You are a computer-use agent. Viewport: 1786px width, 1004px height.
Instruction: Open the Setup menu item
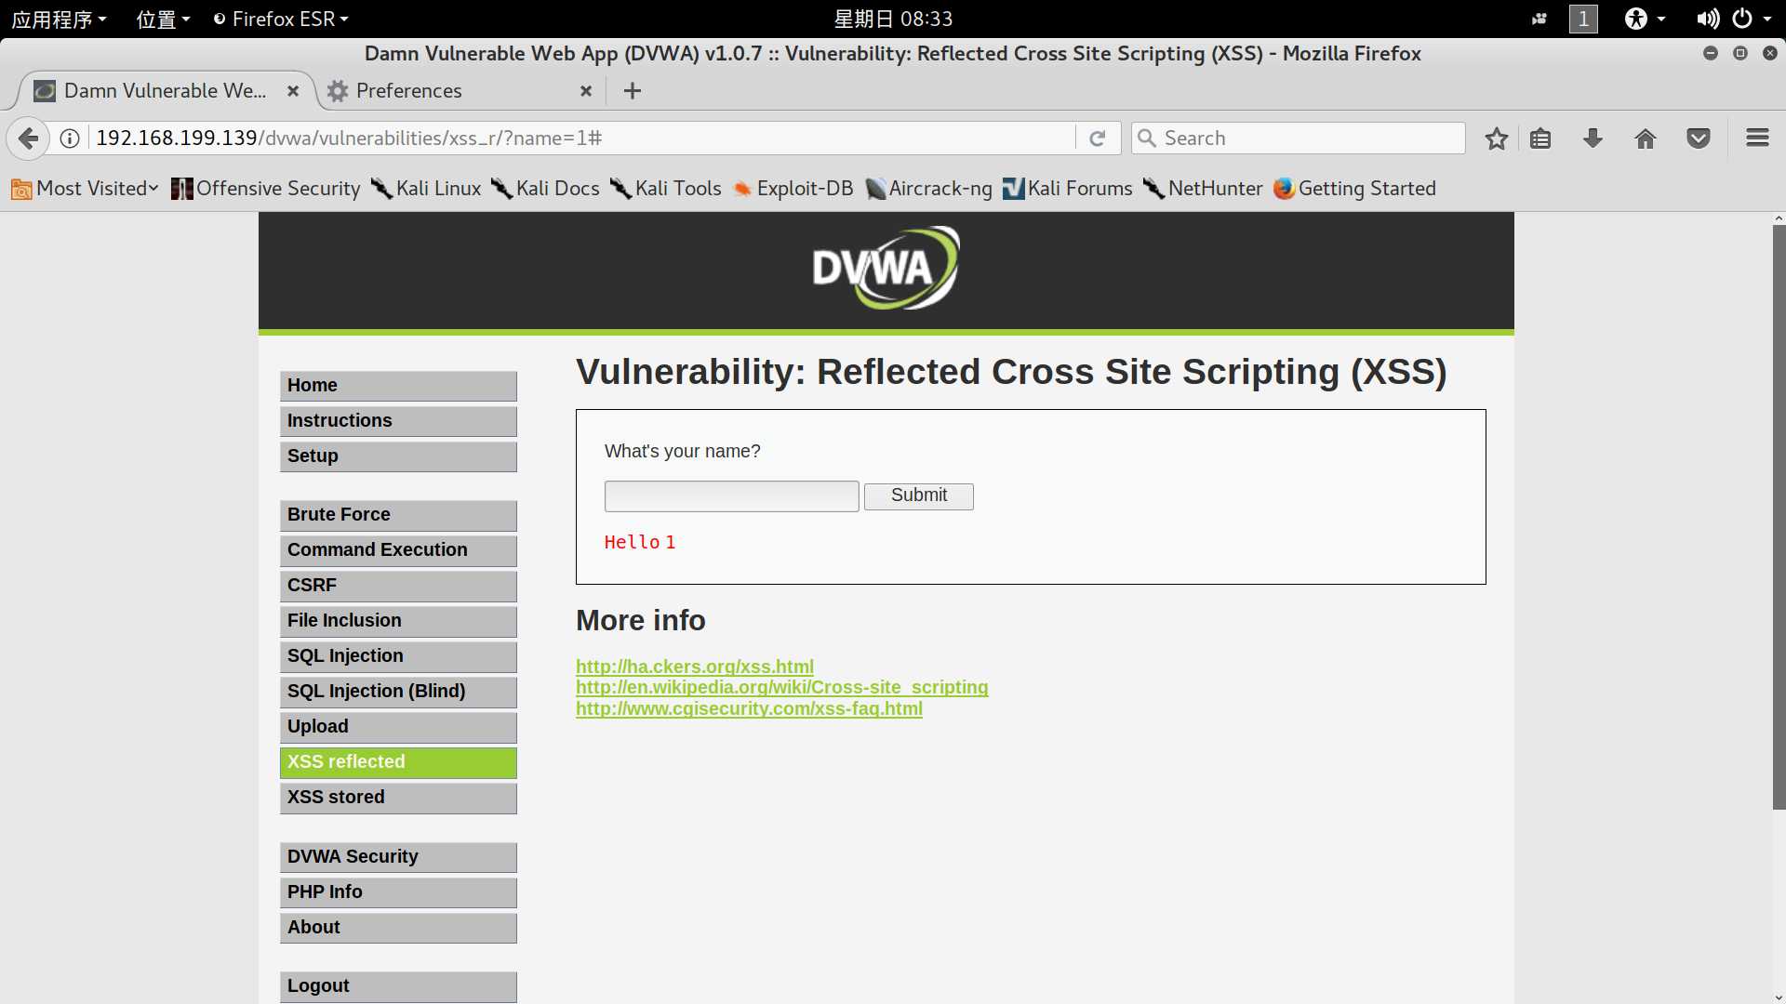(398, 456)
